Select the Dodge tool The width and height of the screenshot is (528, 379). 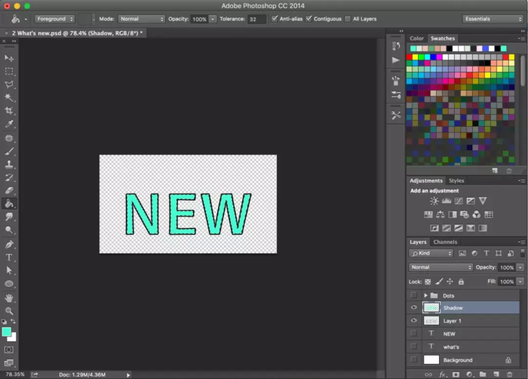(x=9, y=230)
